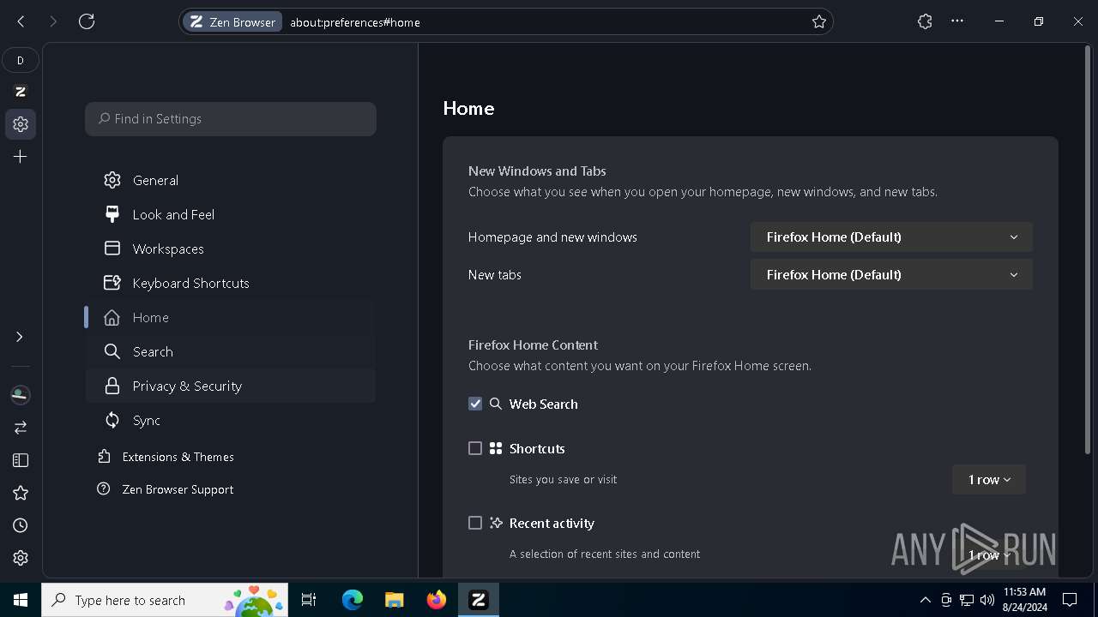
Task: Open Homepage and new windows dropdown
Action: (891, 237)
